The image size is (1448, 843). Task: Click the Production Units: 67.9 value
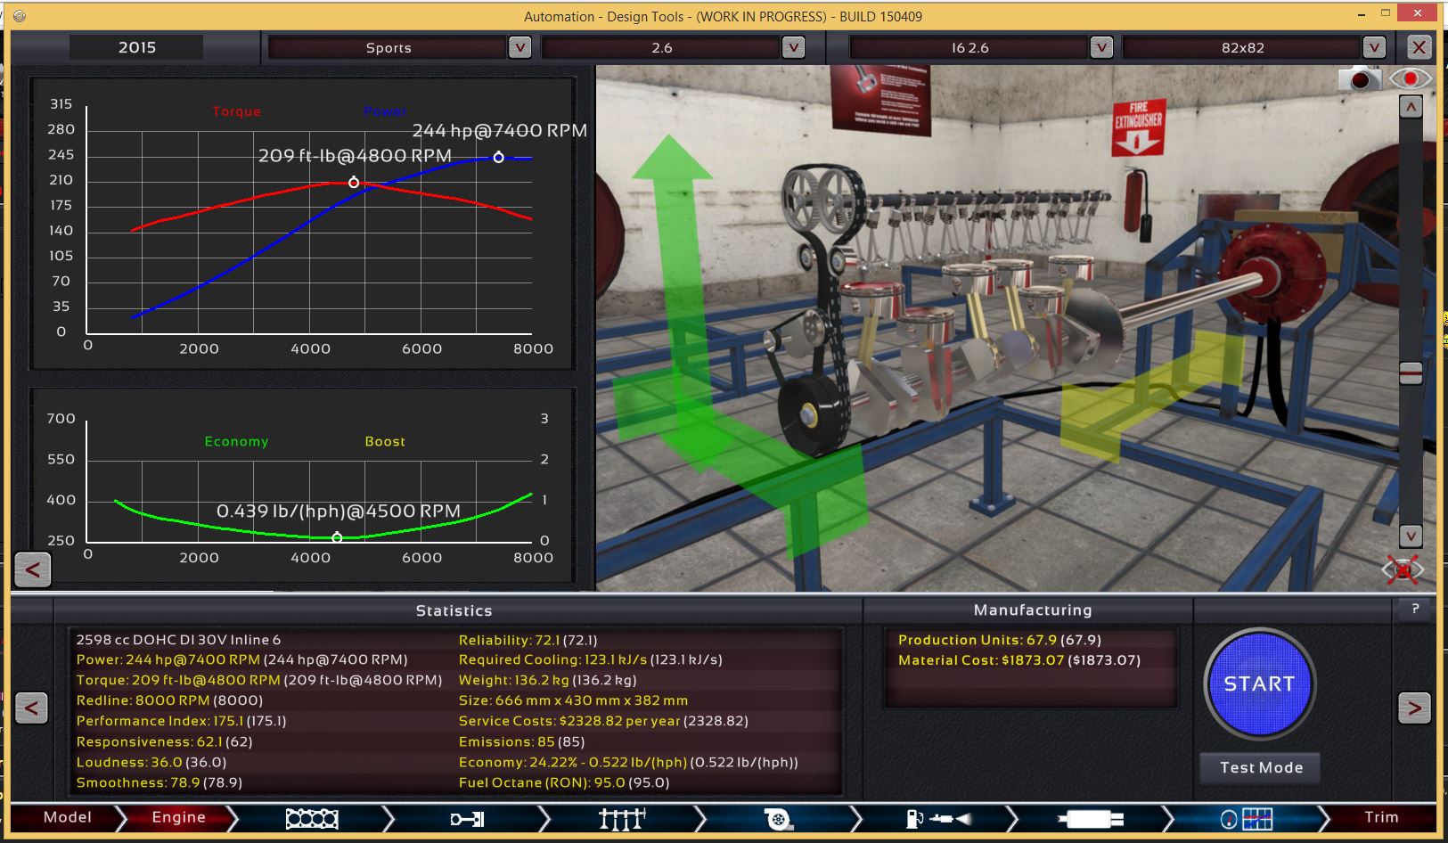1000,640
